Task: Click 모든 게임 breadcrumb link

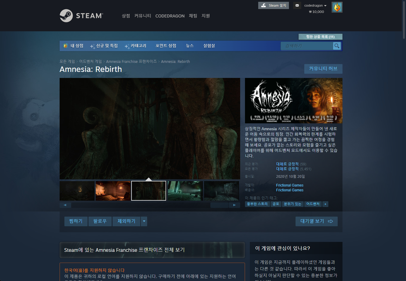Action: click(67, 61)
